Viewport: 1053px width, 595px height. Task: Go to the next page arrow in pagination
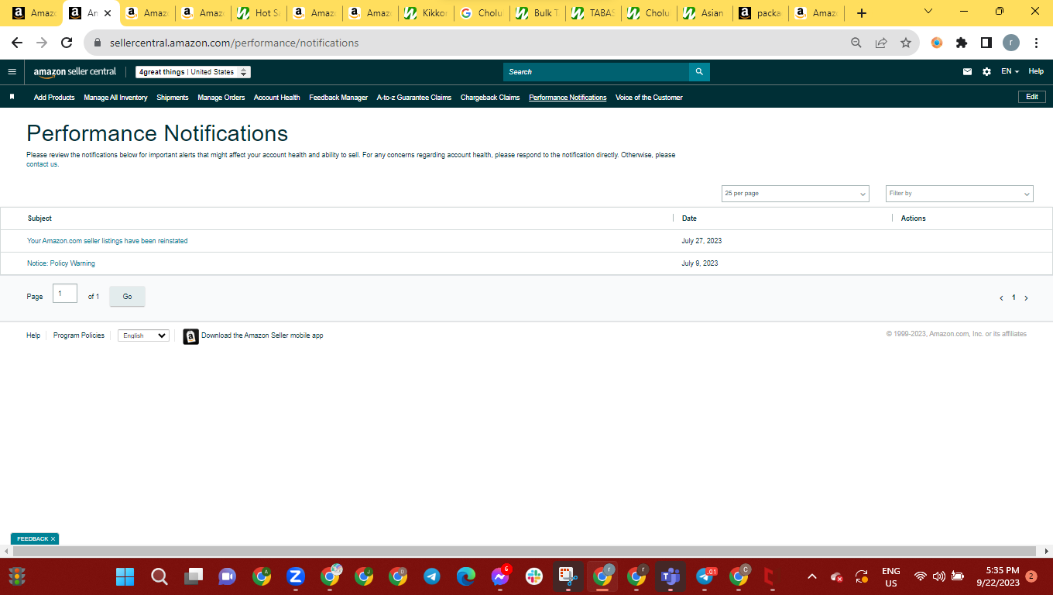(x=1027, y=298)
